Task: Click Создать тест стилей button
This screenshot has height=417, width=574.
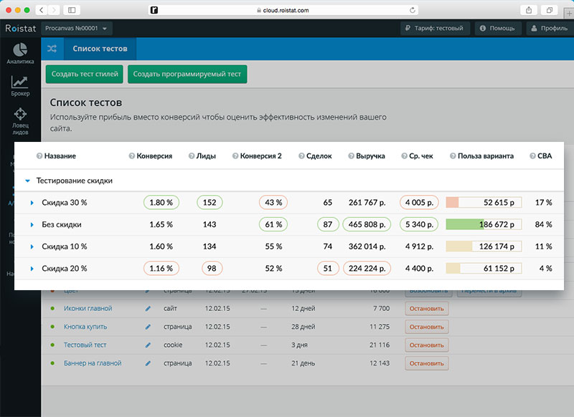Action: pos(84,74)
